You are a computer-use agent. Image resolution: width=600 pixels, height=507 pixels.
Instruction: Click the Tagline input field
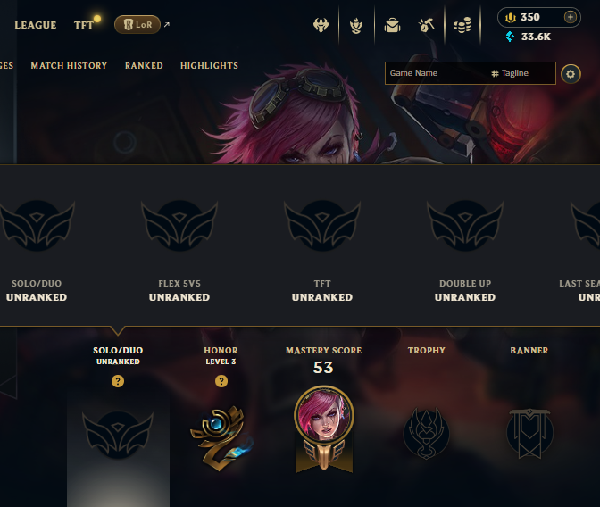coord(522,73)
